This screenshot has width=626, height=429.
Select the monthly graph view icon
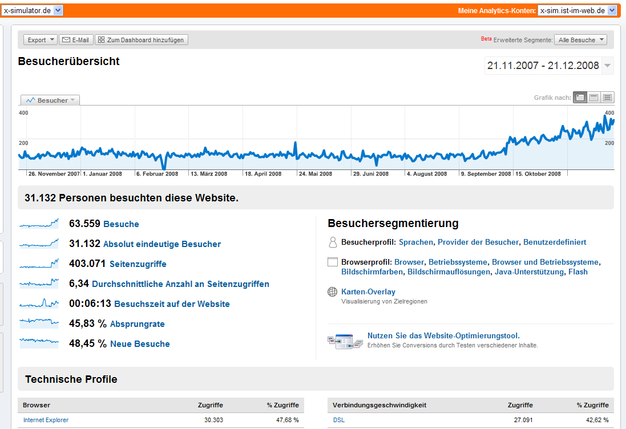tap(607, 98)
